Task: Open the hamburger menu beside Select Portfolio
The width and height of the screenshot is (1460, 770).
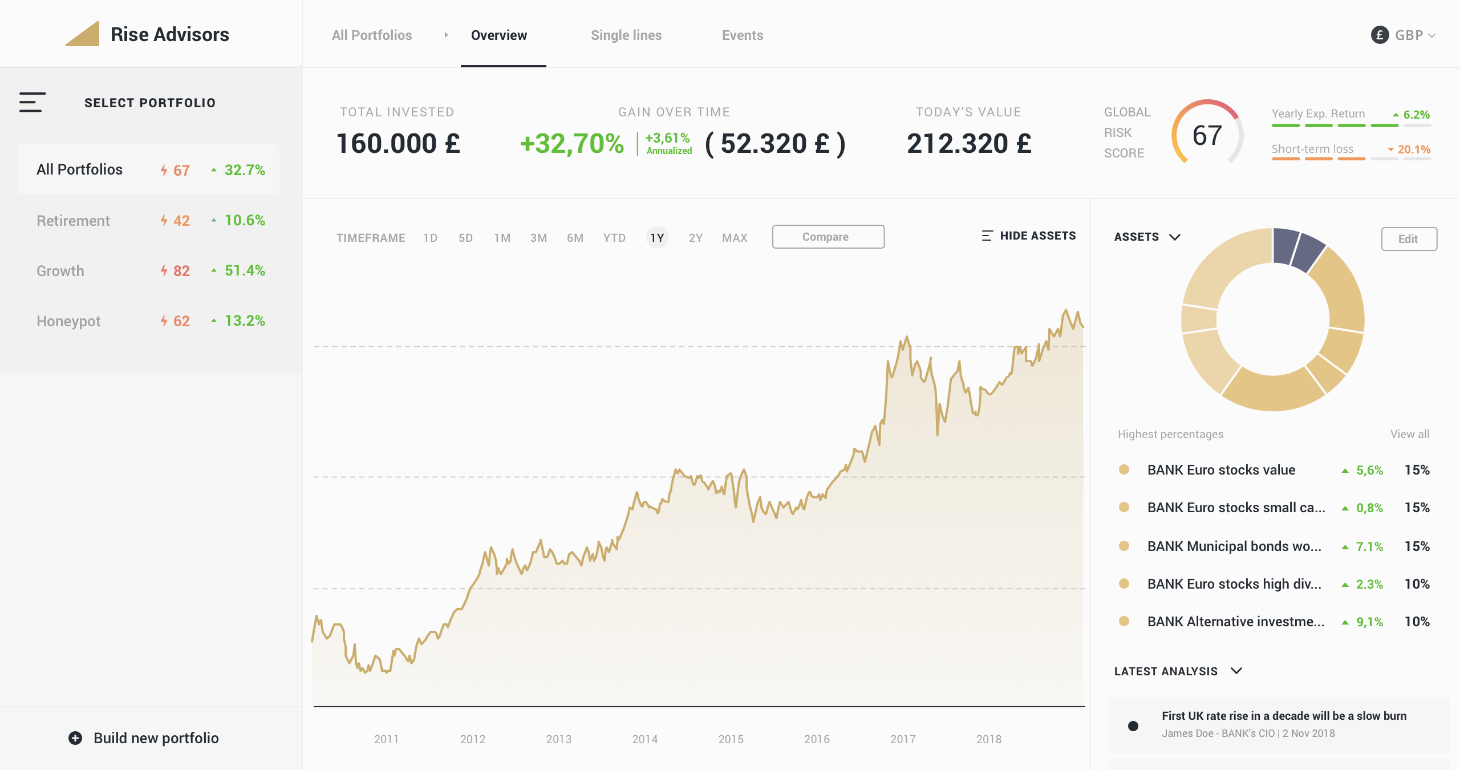Action: pyautogui.click(x=32, y=103)
